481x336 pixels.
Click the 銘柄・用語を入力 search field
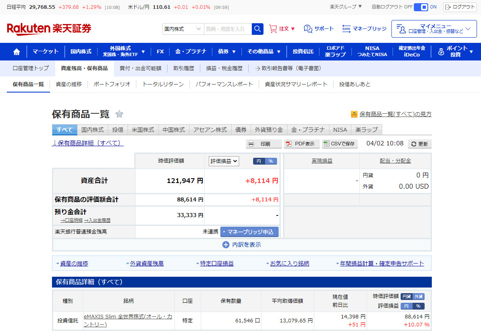click(x=228, y=29)
